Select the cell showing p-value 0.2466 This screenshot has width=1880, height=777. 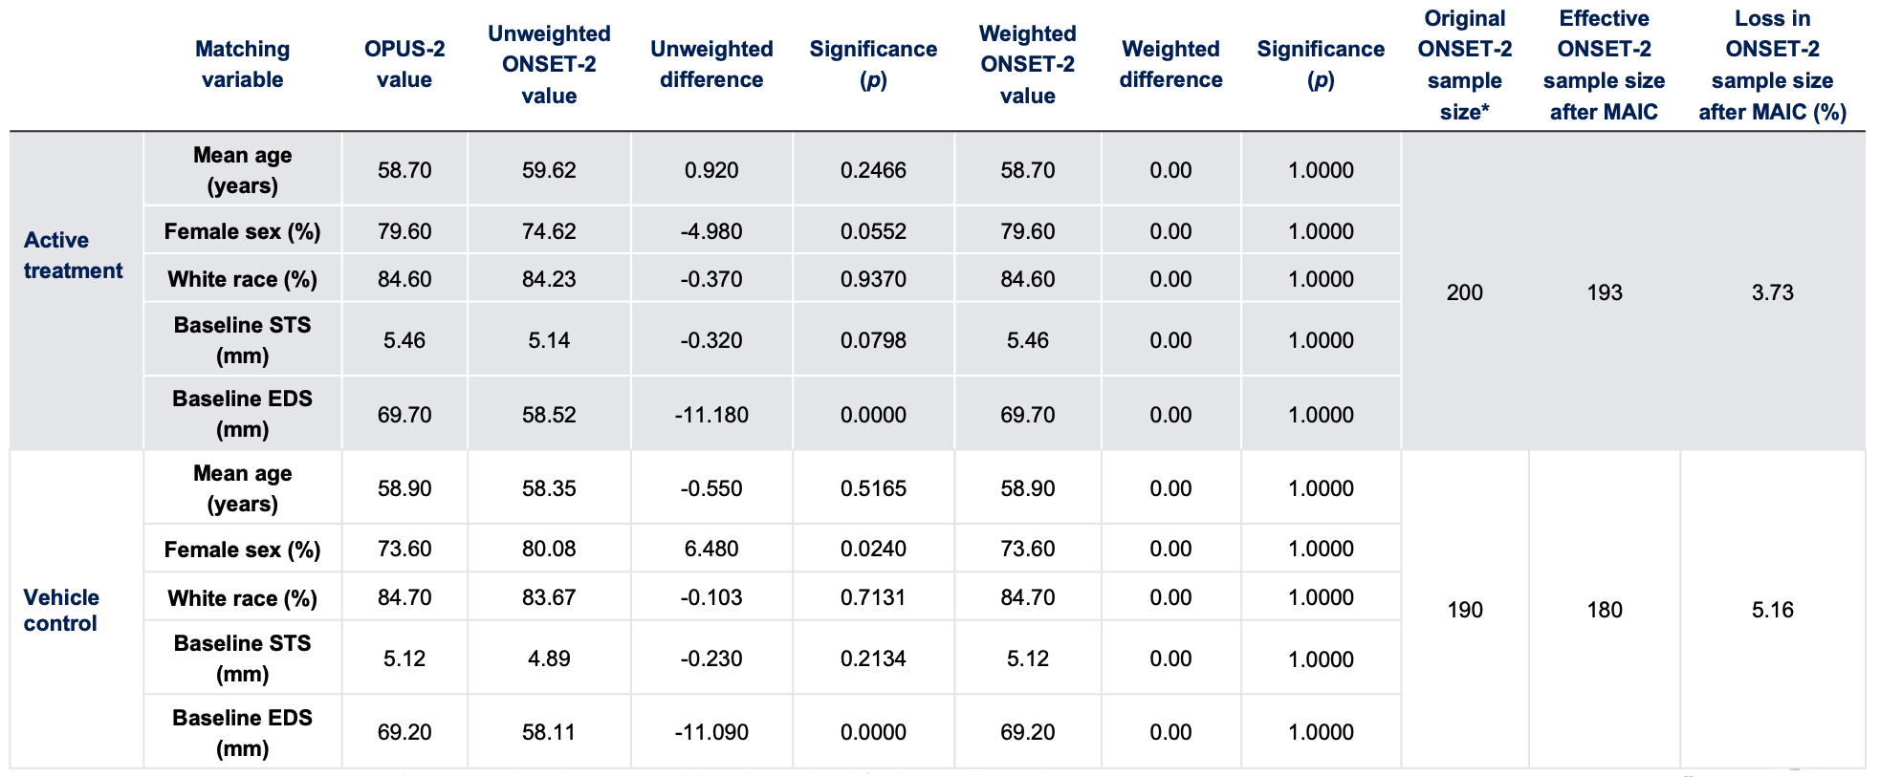873,170
